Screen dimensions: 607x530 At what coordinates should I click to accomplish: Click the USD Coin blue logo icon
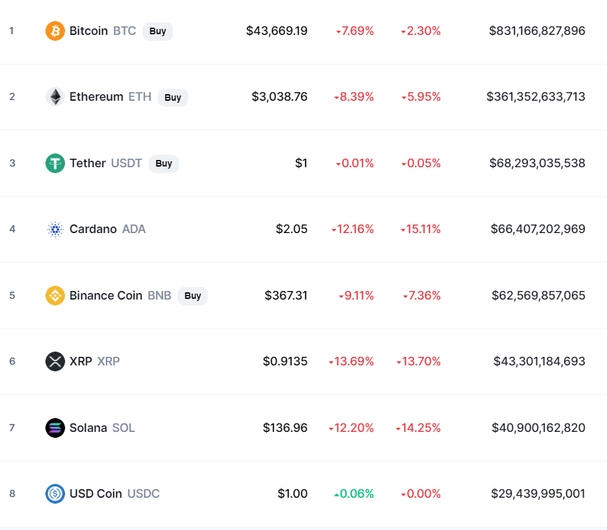pyautogui.click(x=55, y=494)
